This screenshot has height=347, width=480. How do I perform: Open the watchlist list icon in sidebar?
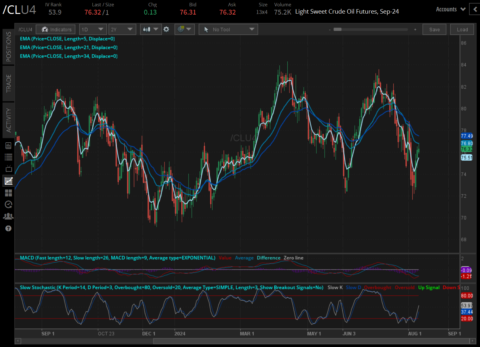point(9,157)
